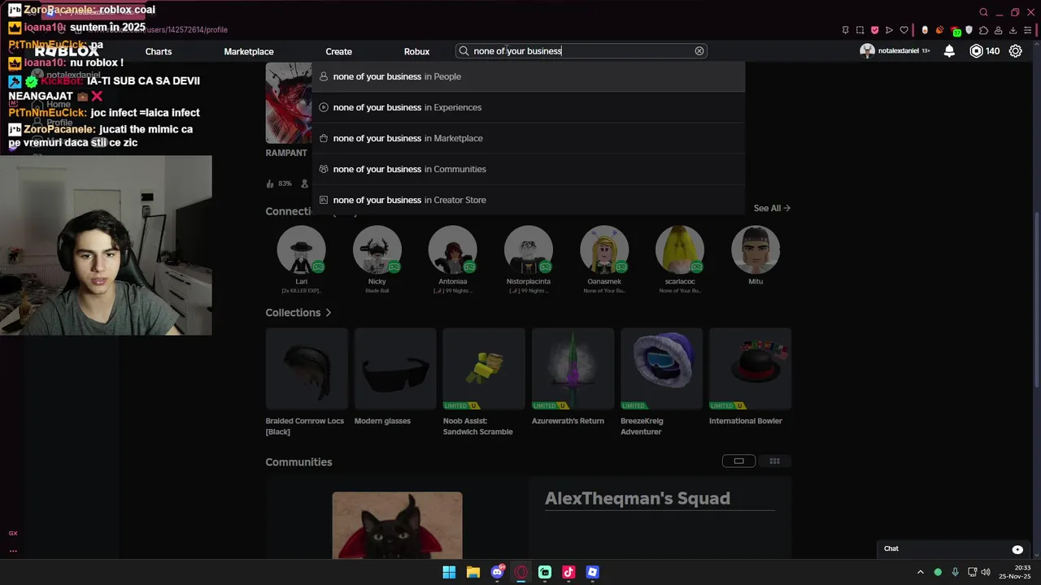Viewport: 1041px width, 585px height.
Task: Open the browser snapshot tool icon
Action: (x=860, y=30)
